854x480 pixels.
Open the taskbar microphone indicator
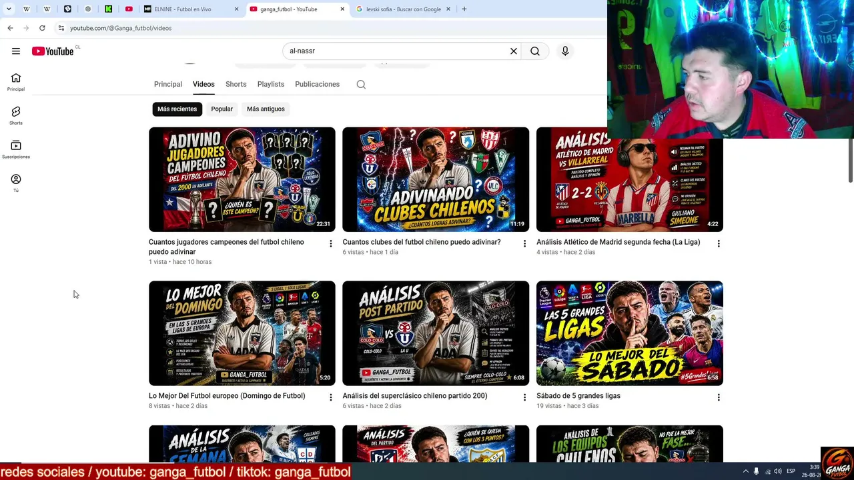pyautogui.click(x=756, y=471)
